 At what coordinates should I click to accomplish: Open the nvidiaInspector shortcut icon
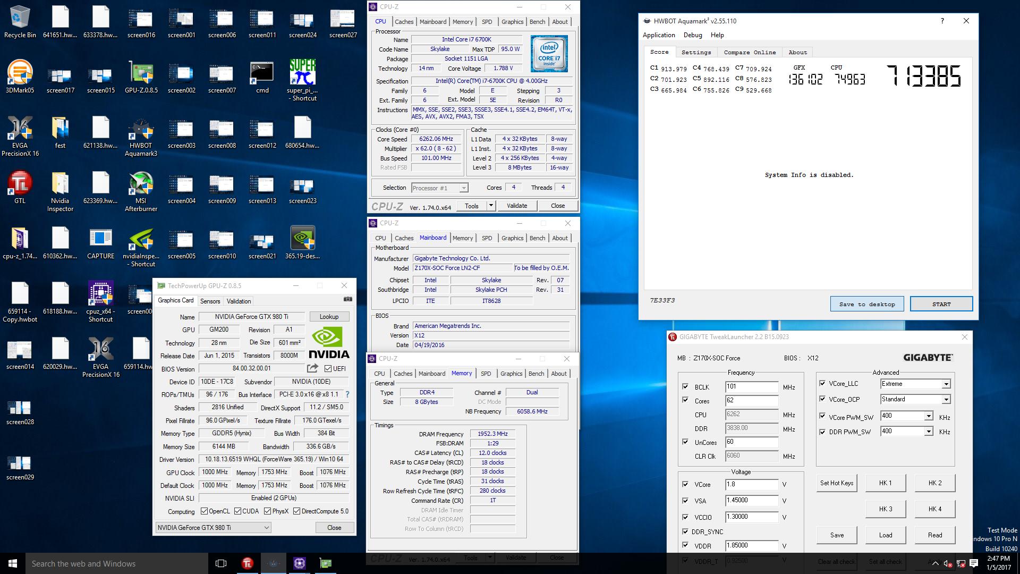[x=141, y=248]
